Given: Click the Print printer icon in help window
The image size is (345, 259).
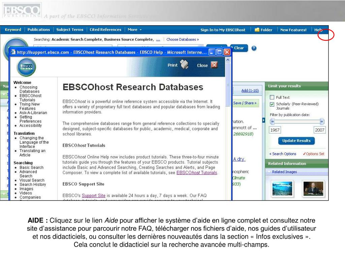Looking at the screenshot, I should click(x=184, y=64).
